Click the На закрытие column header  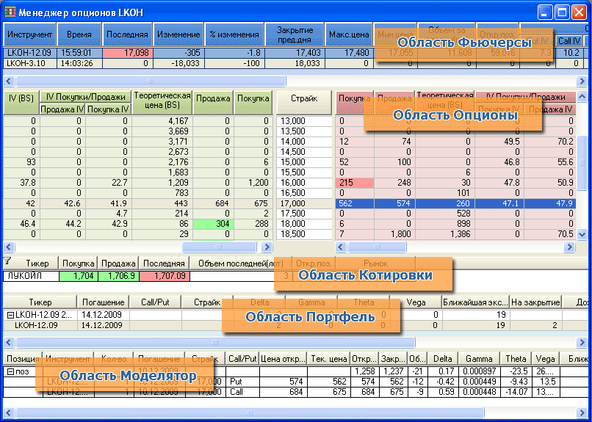[x=535, y=302]
